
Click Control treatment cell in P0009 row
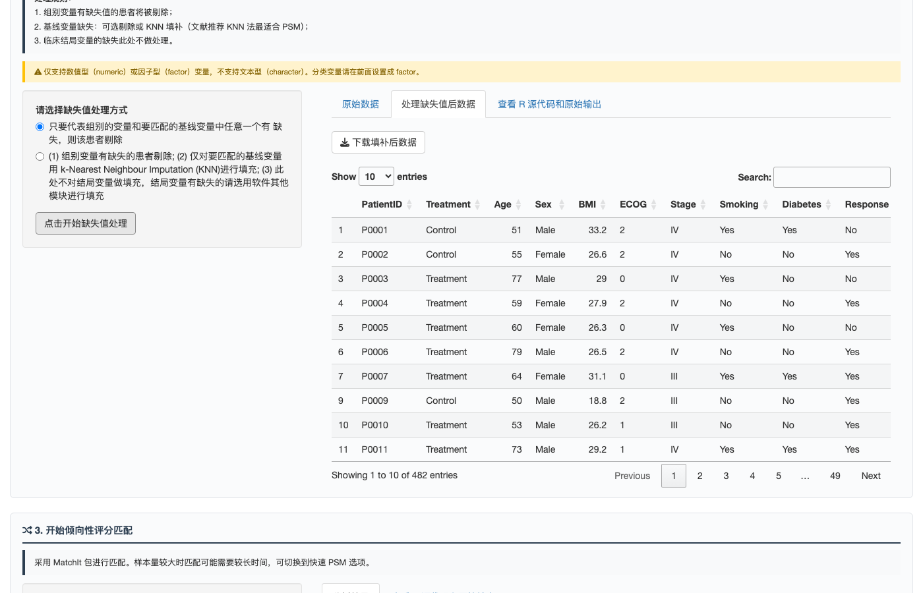tap(441, 401)
